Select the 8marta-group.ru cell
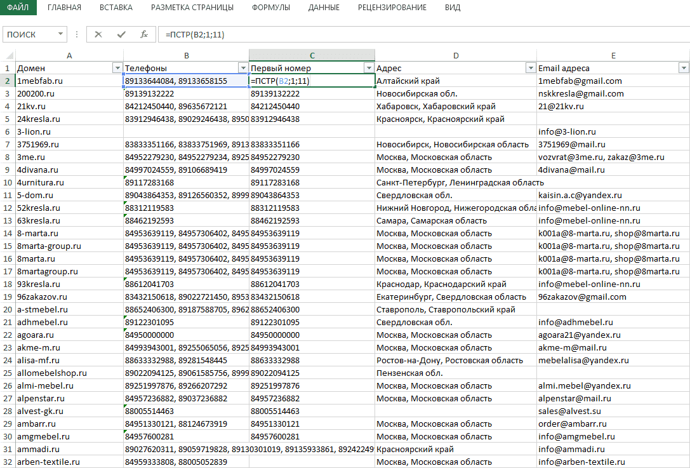Image resolution: width=690 pixels, height=468 pixels. [x=70, y=246]
